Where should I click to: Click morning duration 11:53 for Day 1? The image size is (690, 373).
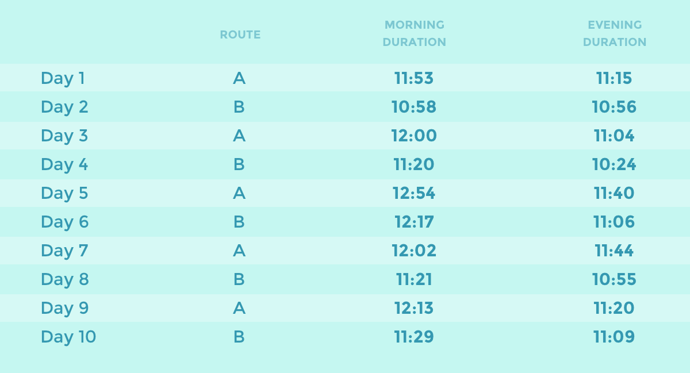[414, 78]
